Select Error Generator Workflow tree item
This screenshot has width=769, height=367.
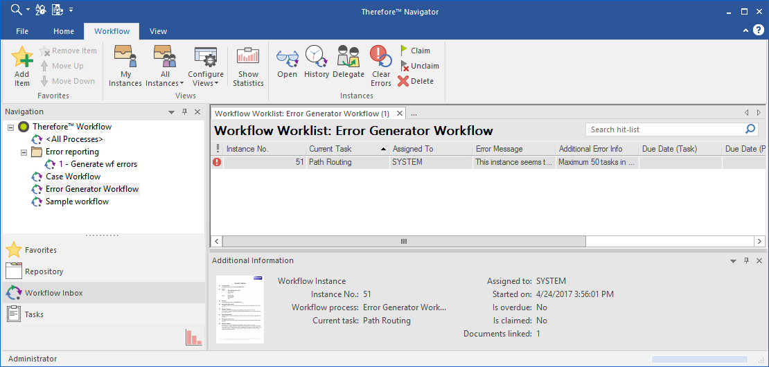(x=92, y=189)
